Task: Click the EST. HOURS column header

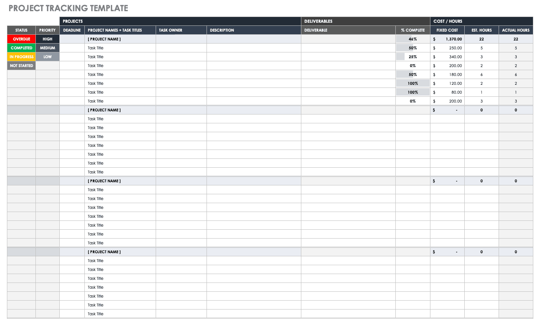Action: pos(482,30)
